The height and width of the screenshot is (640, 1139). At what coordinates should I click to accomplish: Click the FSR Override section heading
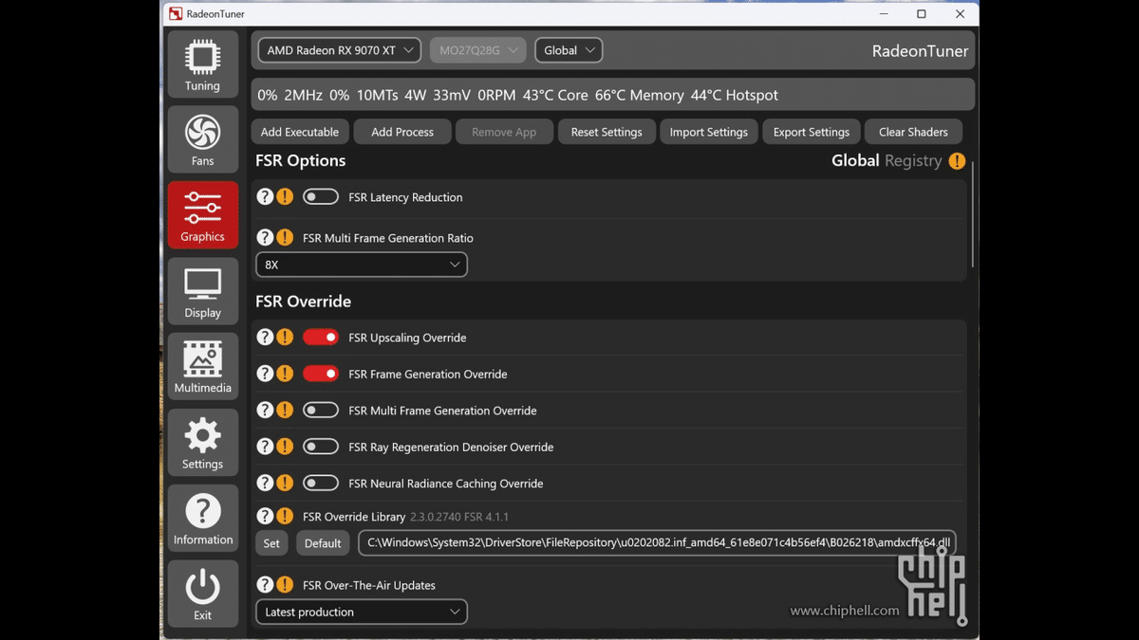click(x=303, y=302)
